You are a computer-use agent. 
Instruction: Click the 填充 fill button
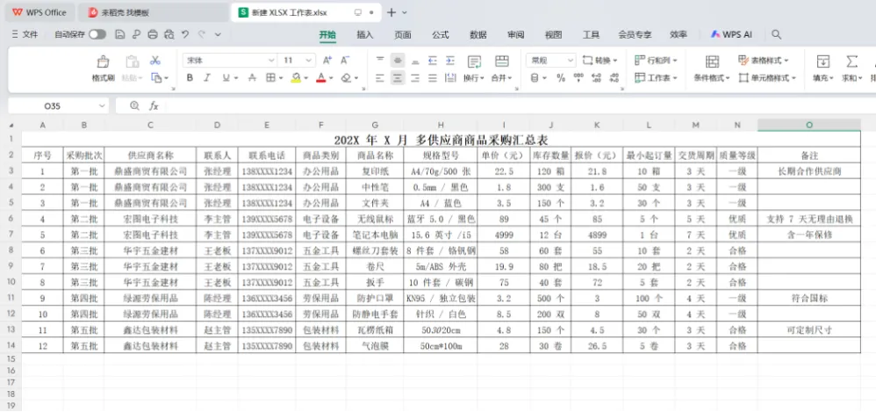pos(823,69)
